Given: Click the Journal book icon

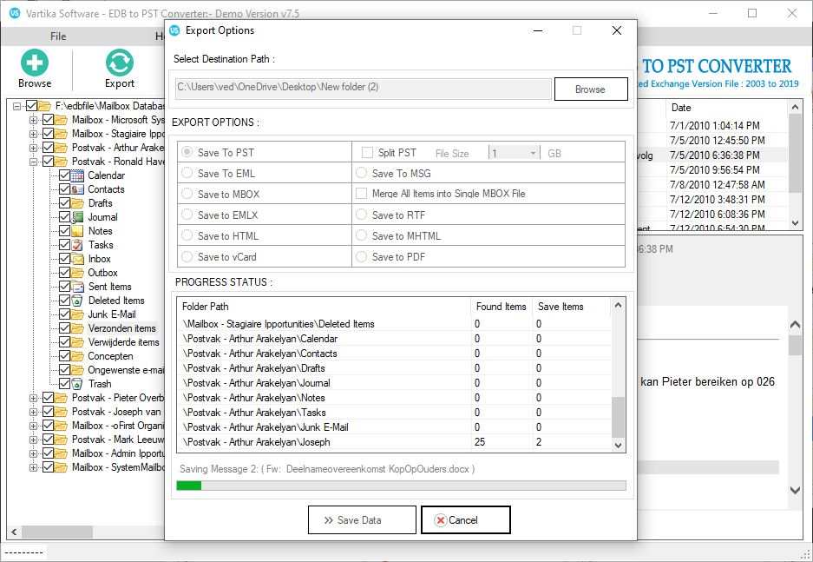Looking at the screenshot, I should tap(78, 217).
